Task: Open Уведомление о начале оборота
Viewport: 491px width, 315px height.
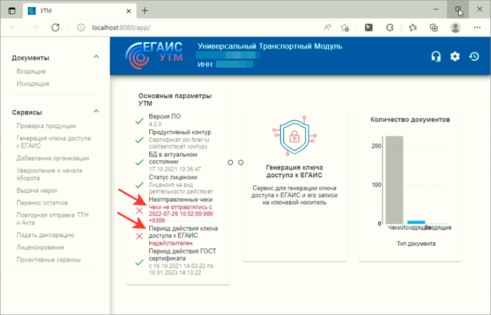Action: 50,174
